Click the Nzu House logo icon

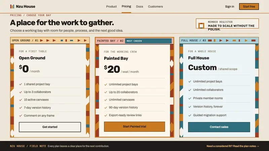12,6
